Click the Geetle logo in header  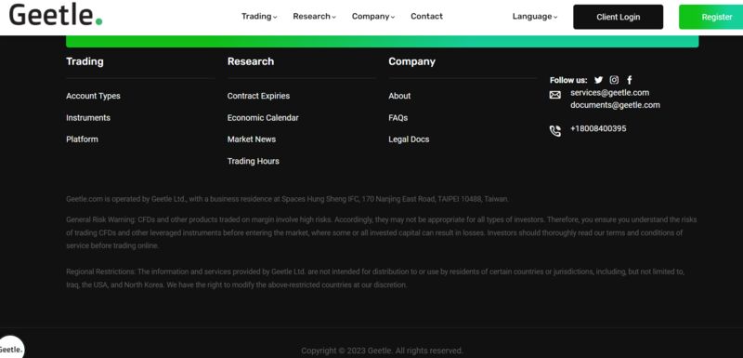[x=56, y=15]
